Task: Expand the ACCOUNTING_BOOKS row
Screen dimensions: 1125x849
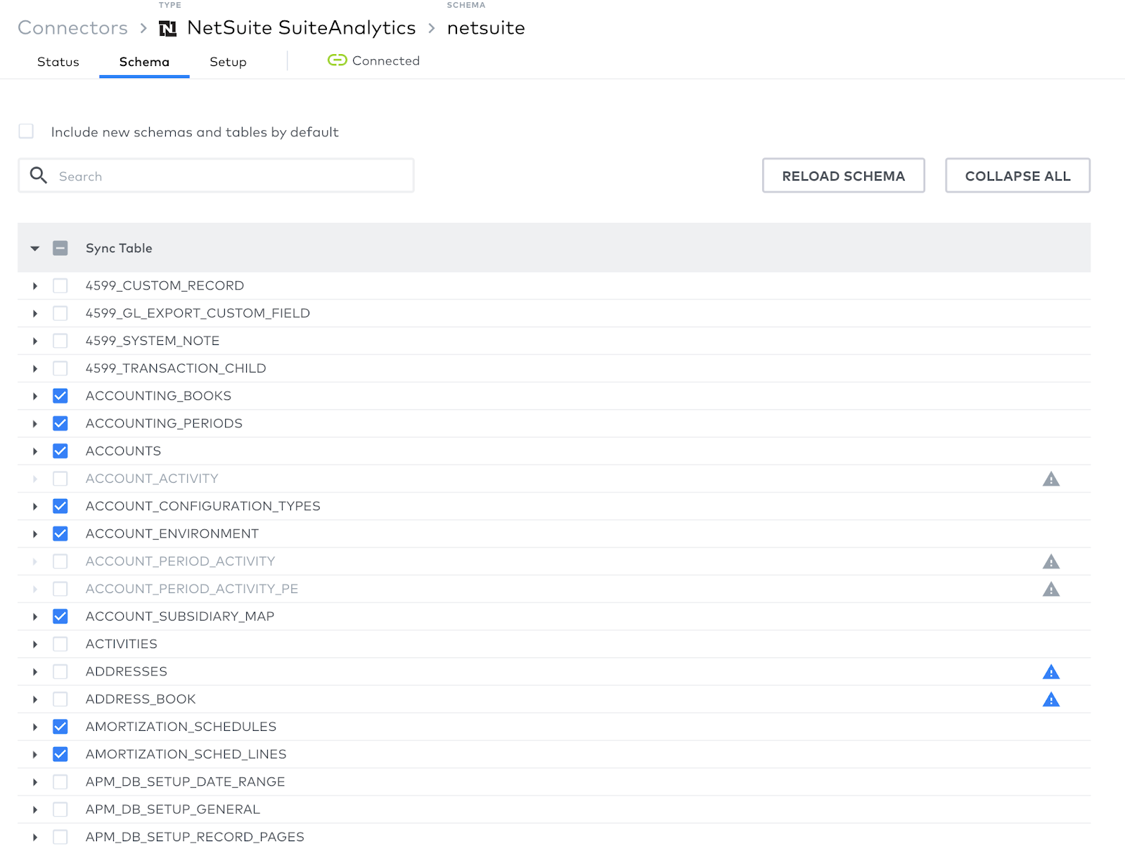Action: point(34,396)
